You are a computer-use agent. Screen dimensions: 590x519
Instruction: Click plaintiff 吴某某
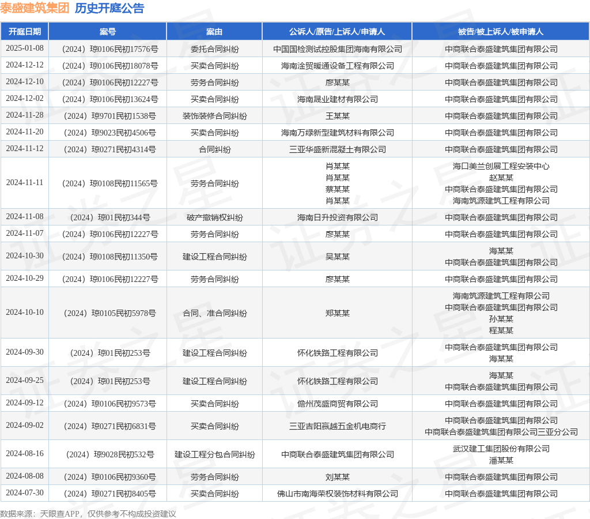click(x=338, y=257)
